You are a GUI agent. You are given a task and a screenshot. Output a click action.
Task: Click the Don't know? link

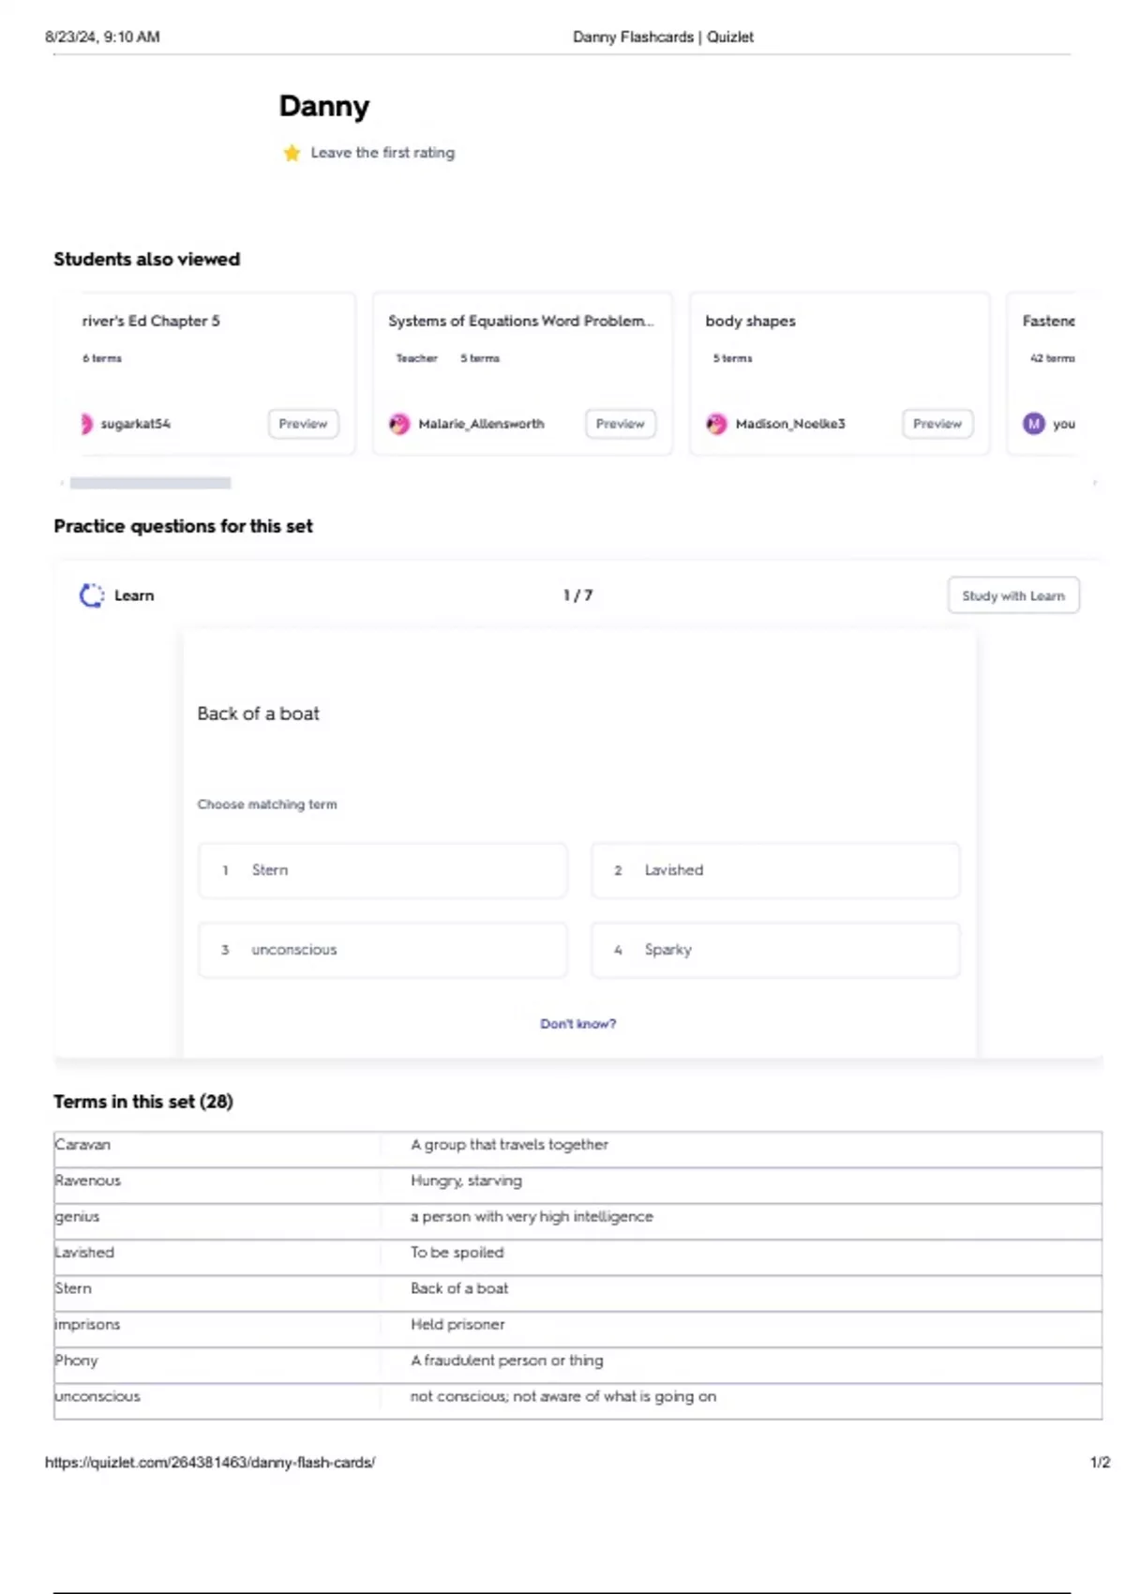coord(577,1024)
